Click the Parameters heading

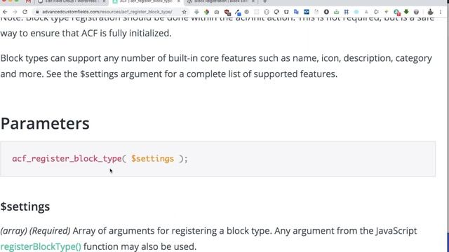(x=45, y=123)
